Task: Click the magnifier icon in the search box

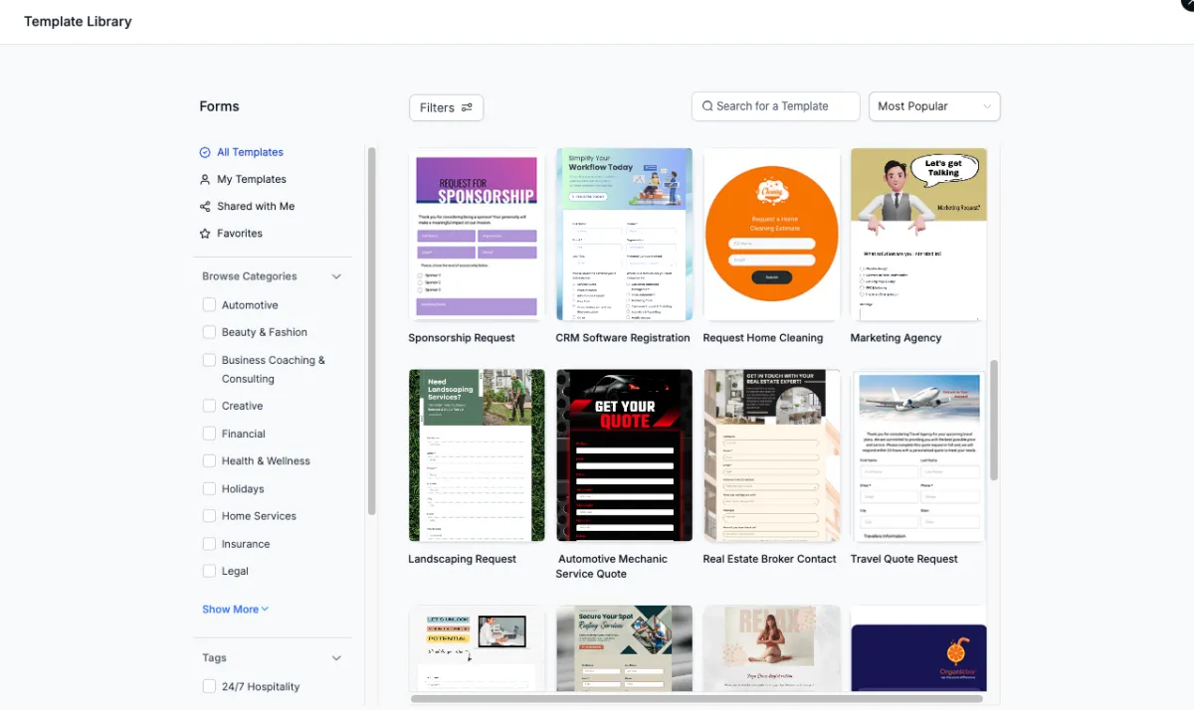Action: (x=707, y=106)
